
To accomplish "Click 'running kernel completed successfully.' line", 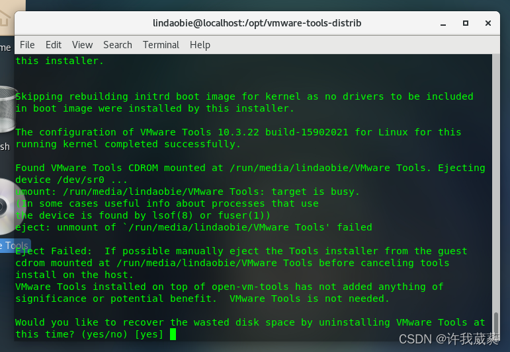I will pos(128,144).
